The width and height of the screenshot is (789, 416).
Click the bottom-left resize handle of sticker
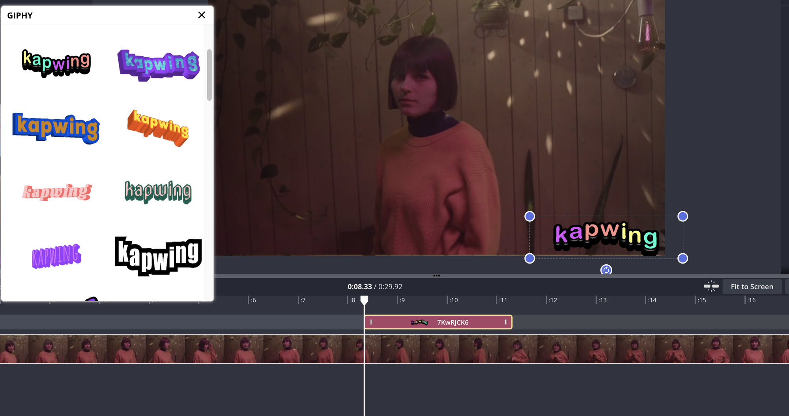530,258
